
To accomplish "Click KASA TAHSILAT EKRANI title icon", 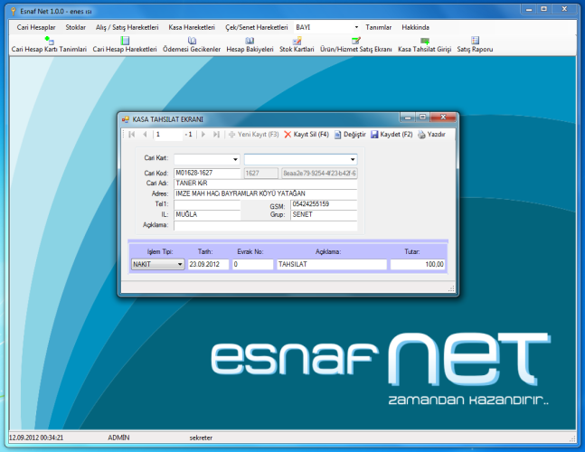I will point(126,119).
